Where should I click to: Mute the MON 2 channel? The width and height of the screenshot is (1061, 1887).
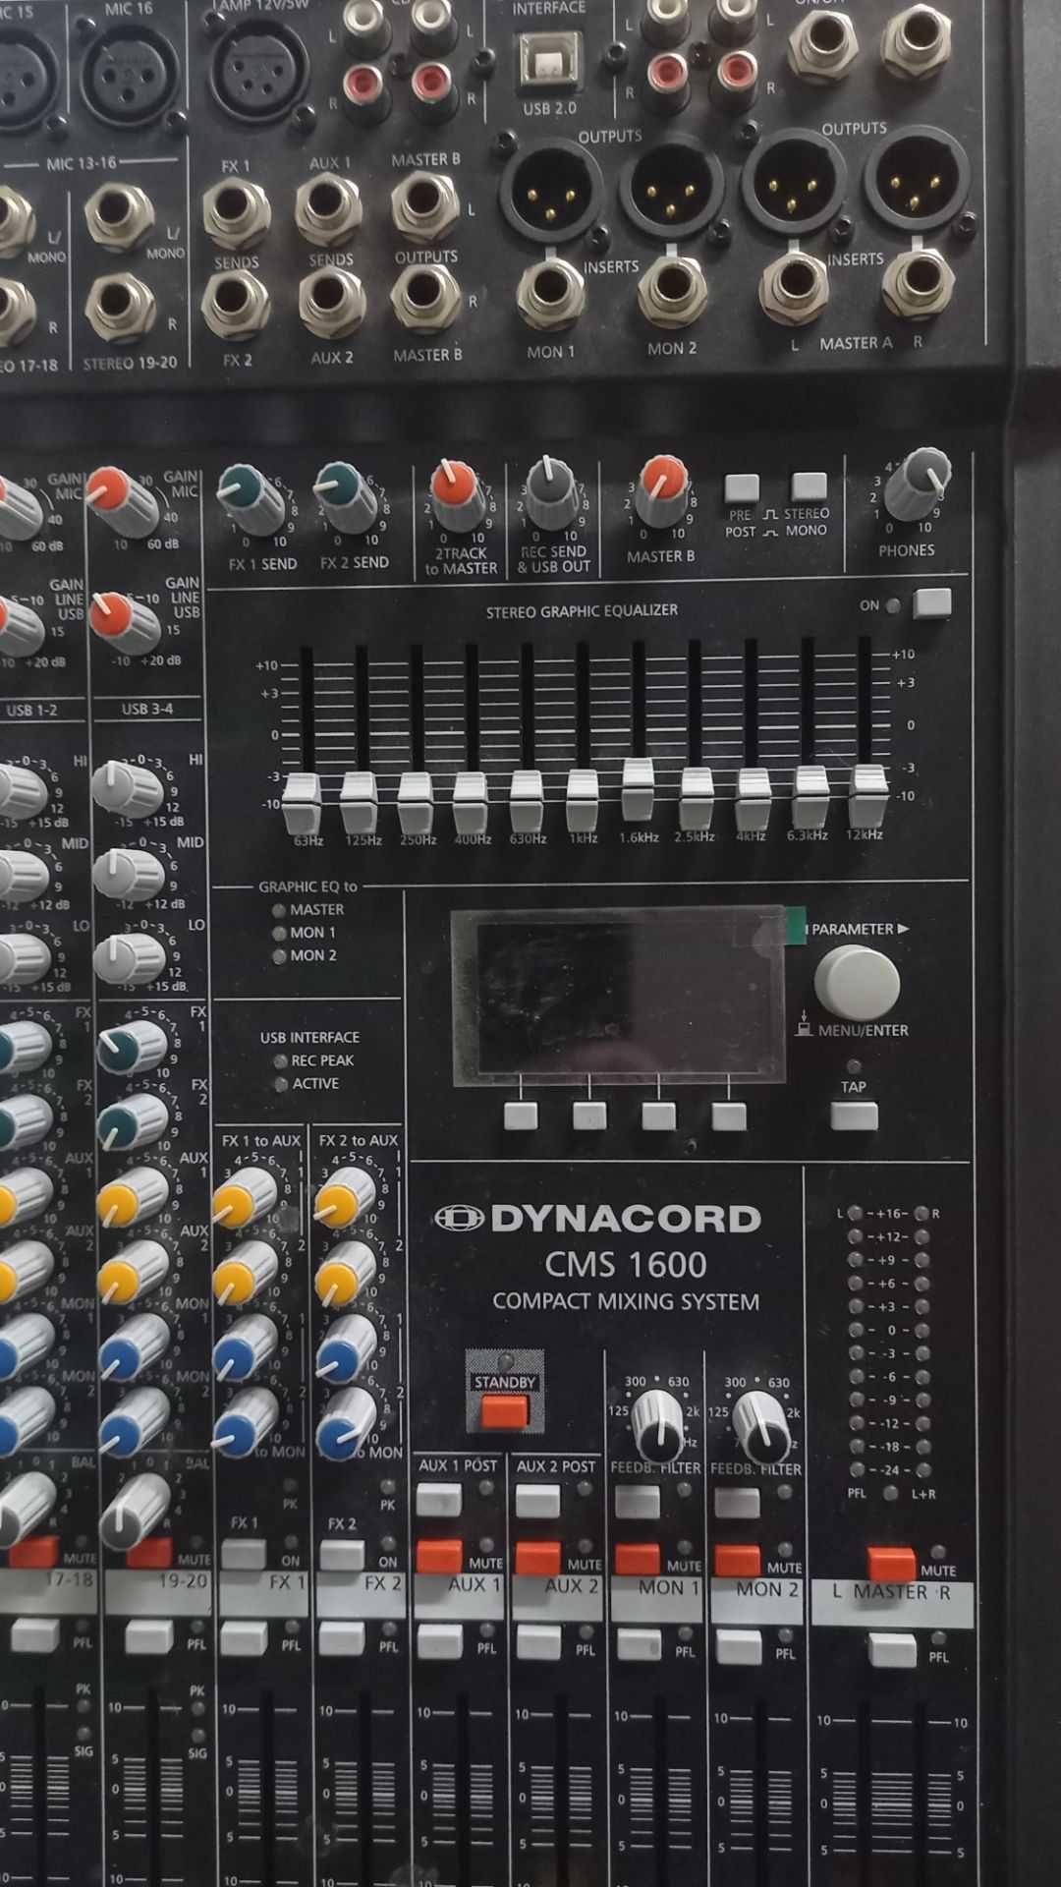point(738,1562)
